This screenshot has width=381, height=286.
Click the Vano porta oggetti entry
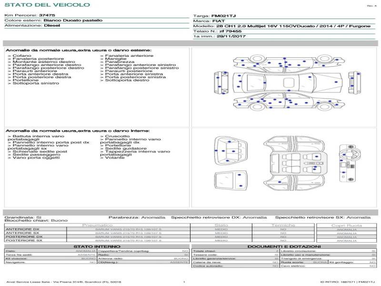point(34,158)
